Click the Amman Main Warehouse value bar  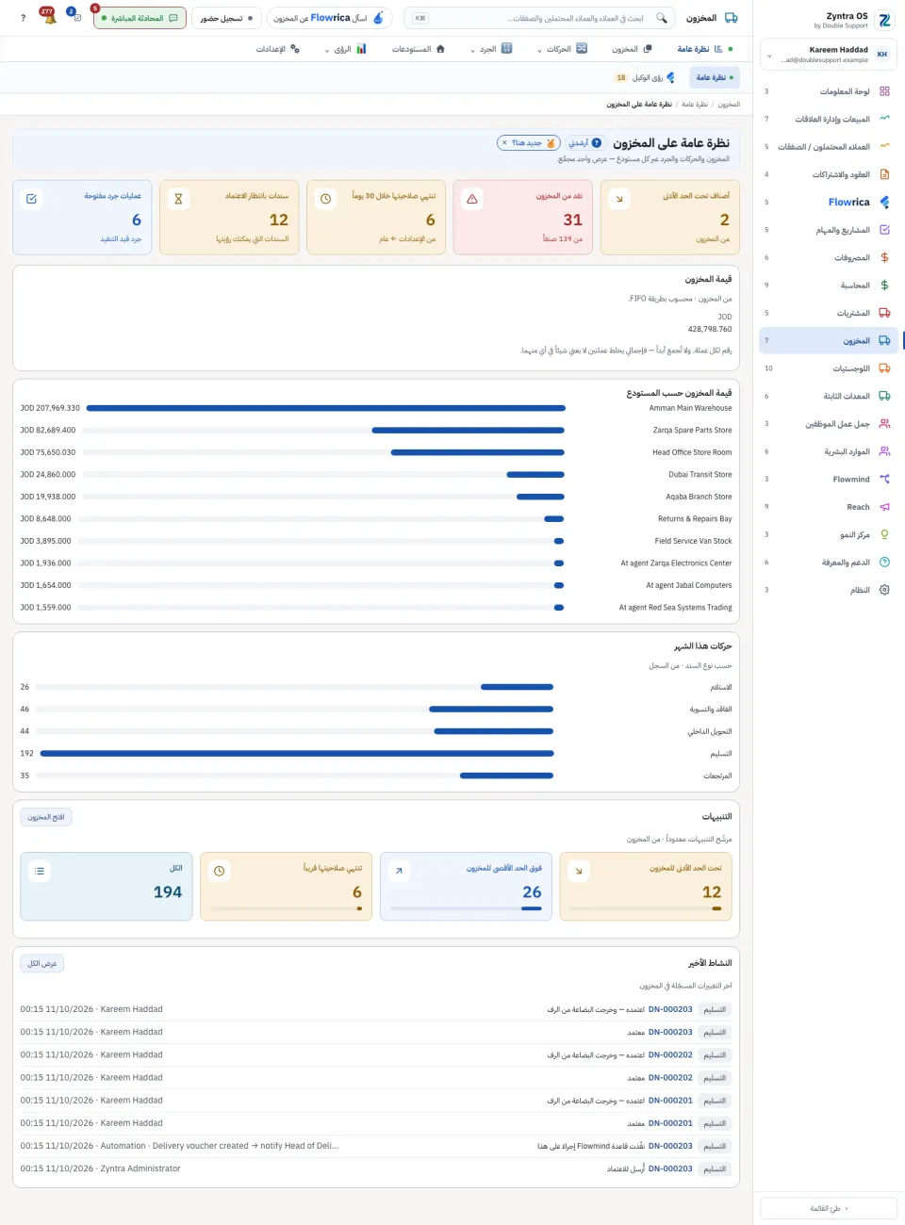coord(325,408)
